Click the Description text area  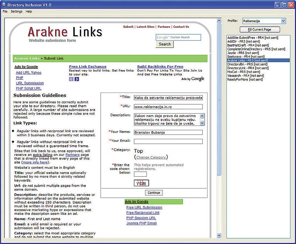167,120
